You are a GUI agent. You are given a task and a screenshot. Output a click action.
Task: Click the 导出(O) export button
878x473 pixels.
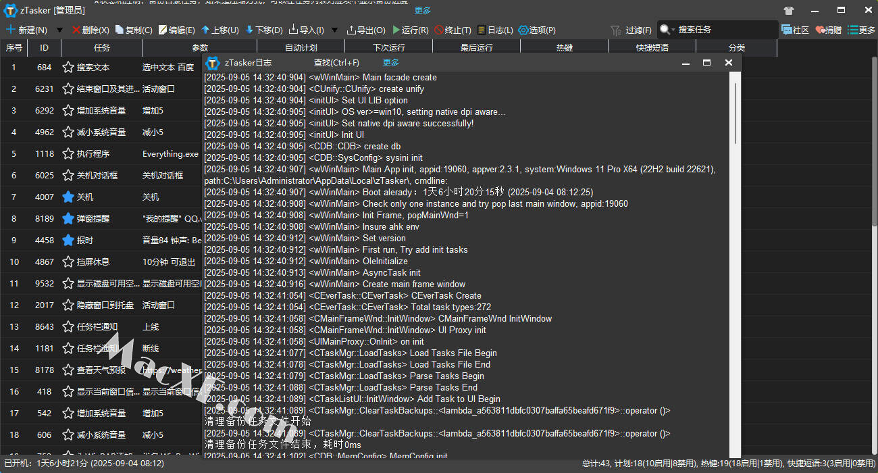pyautogui.click(x=366, y=30)
